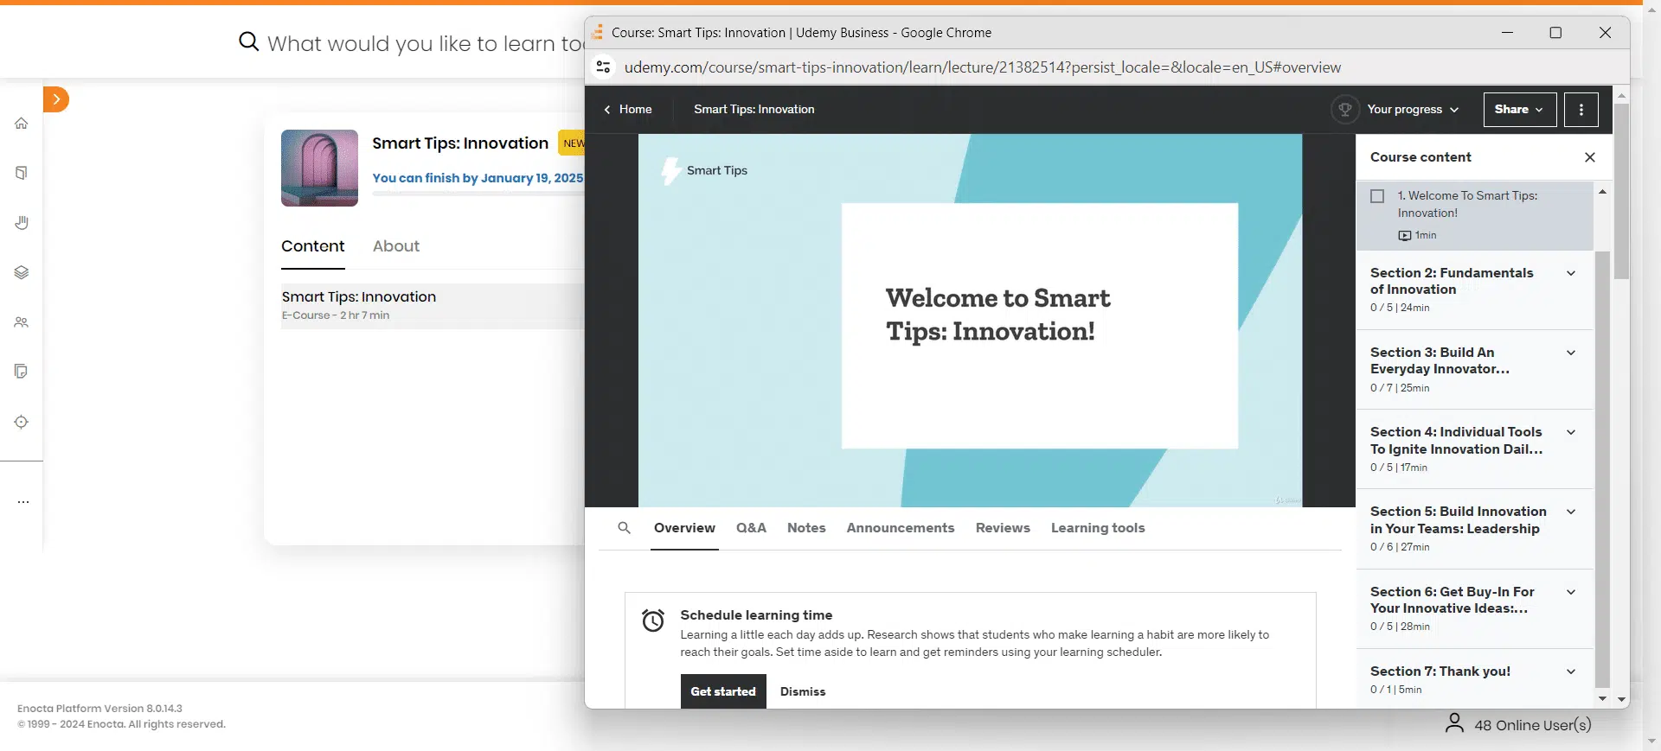This screenshot has height=751, width=1661.
Task: Click the course completion progress bar
Action: pos(478,194)
